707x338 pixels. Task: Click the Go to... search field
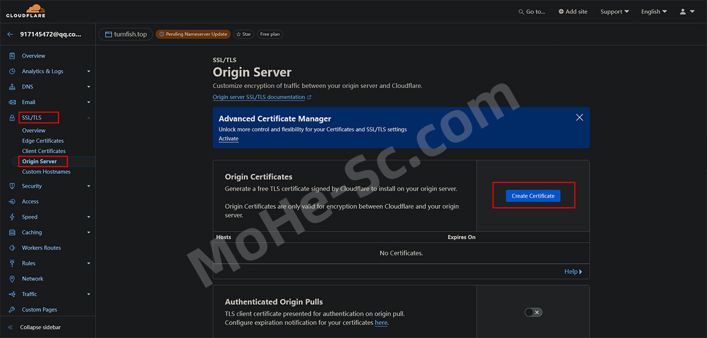(x=531, y=12)
